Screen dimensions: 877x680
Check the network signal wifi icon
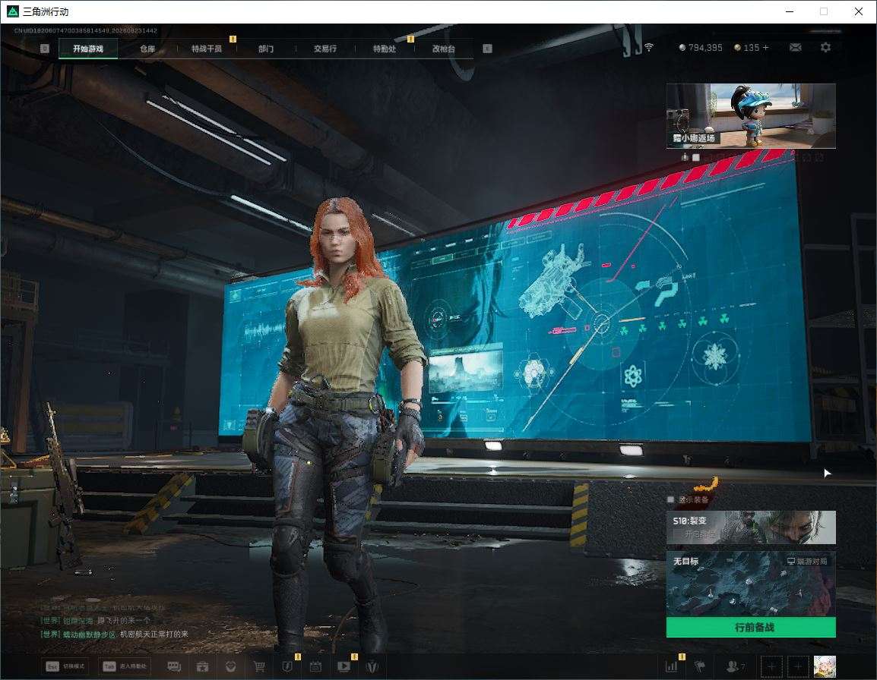(x=649, y=48)
